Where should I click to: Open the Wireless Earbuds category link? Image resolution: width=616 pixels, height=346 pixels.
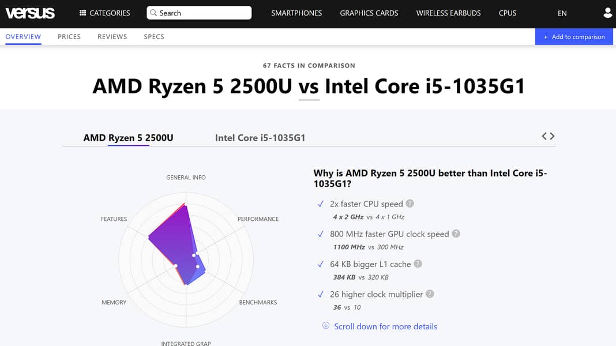coord(448,13)
